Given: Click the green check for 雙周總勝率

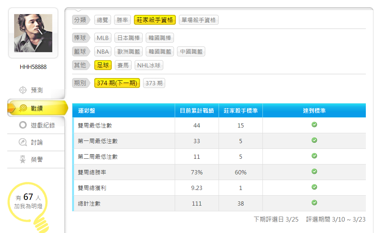Looking at the screenshot, I should tap(314, 171).
